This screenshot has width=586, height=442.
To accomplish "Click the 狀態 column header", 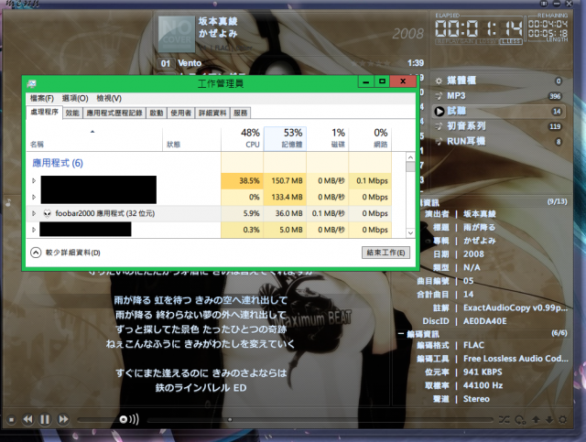I will coord(191,138).
